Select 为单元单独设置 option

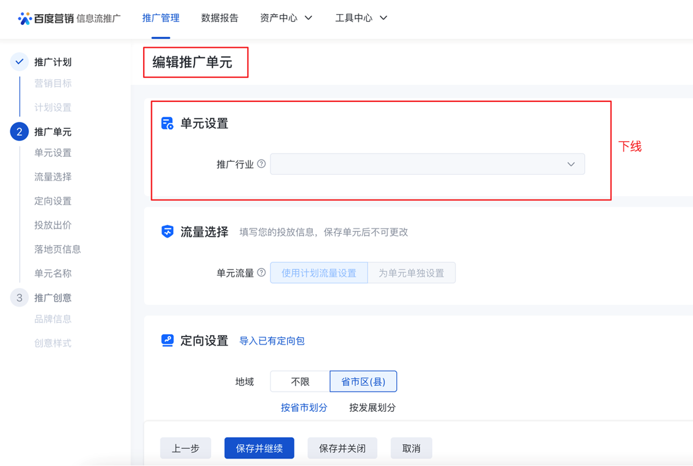click(411, 273)
